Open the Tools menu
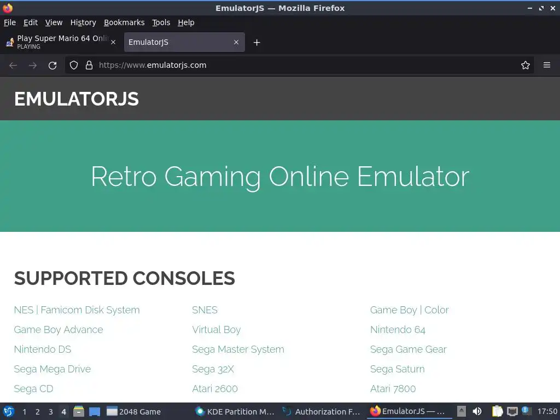Screen dimensions: 560x420 161,22
